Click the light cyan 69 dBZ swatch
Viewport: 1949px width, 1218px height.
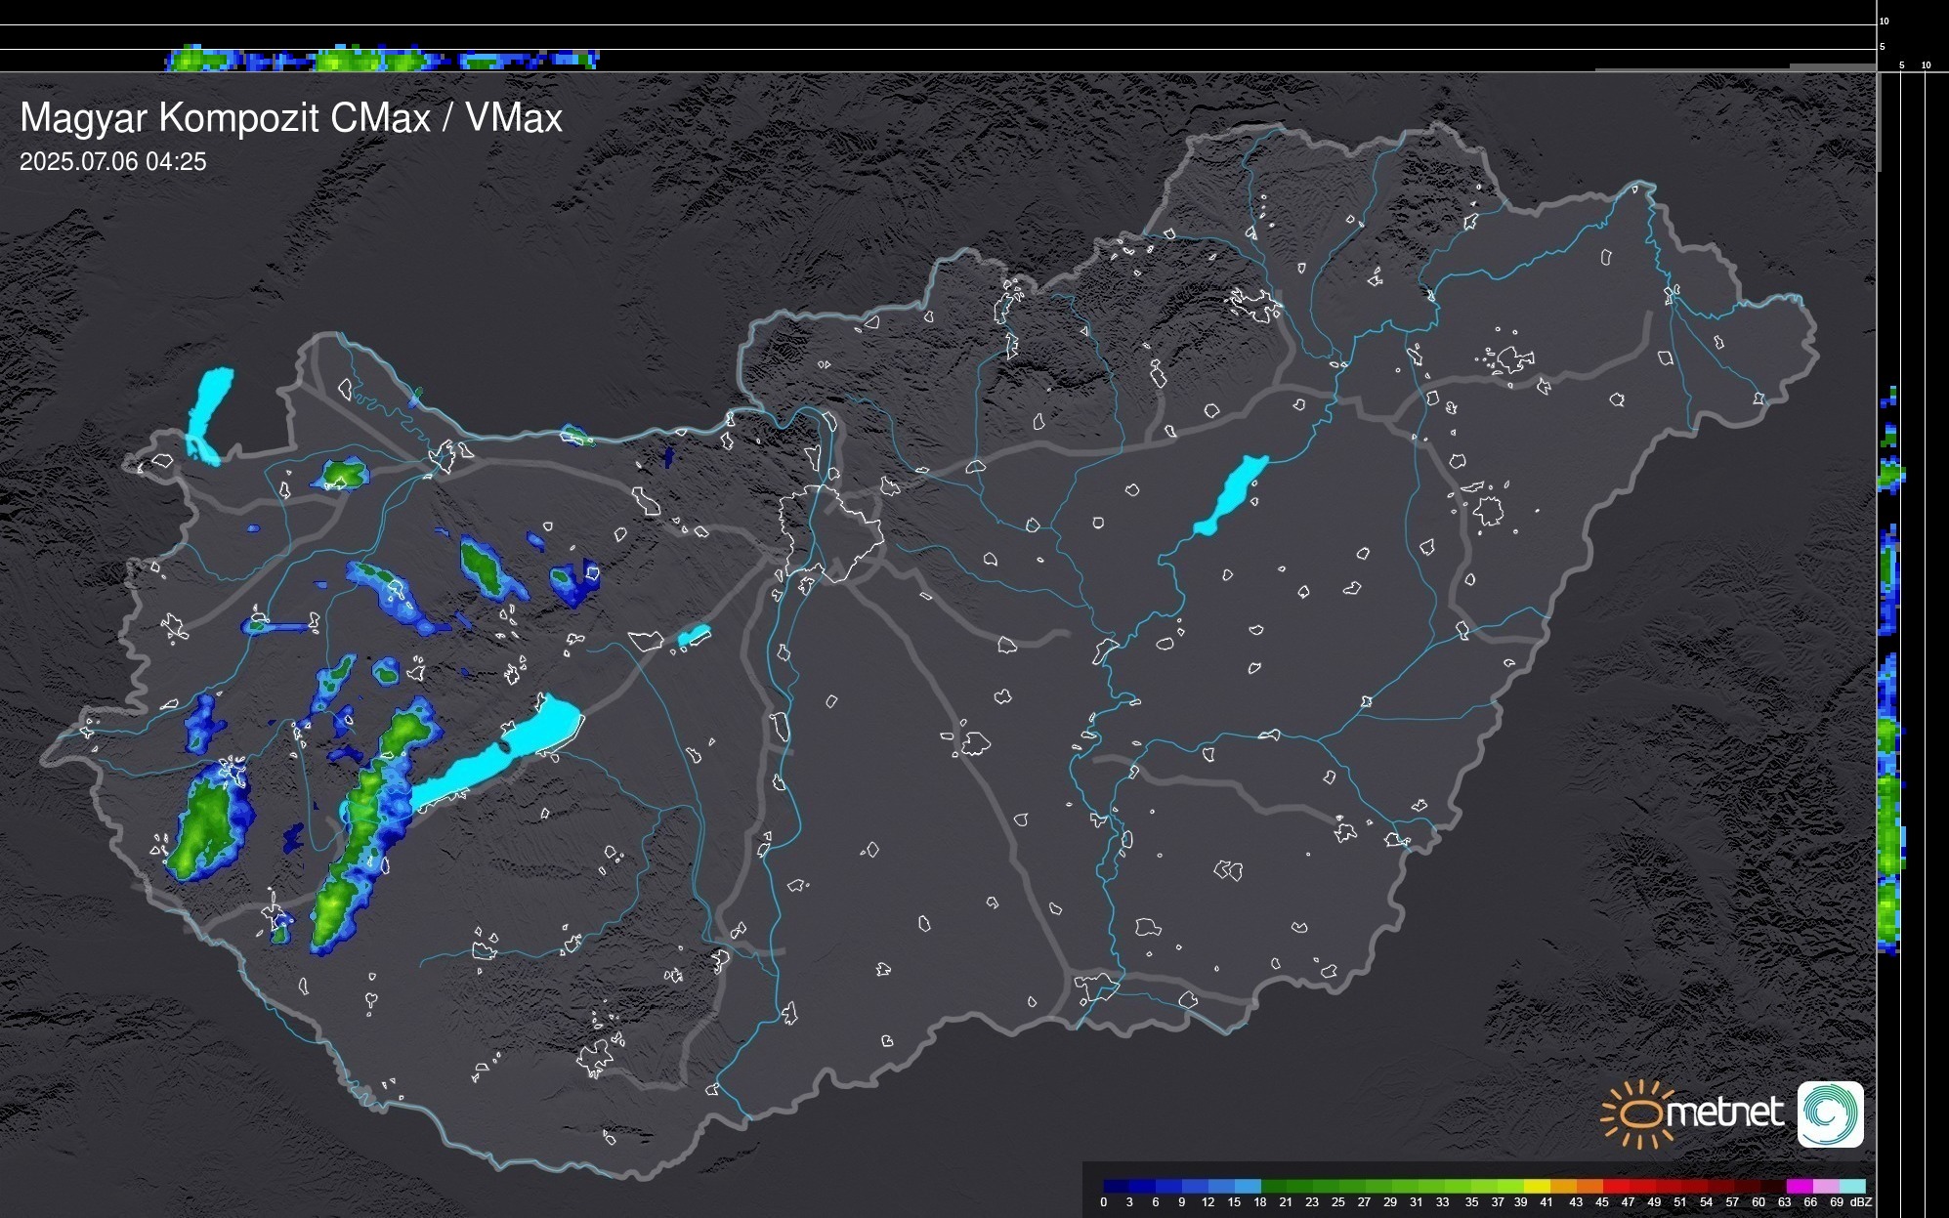click(x=1850, y=1186)
